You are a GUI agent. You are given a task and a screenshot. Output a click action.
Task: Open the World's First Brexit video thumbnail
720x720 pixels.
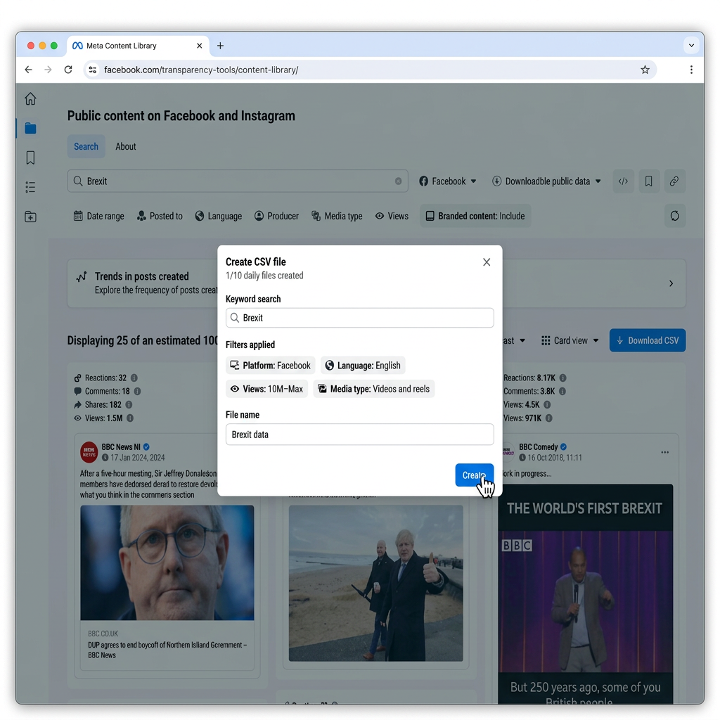tap(586, 594)
